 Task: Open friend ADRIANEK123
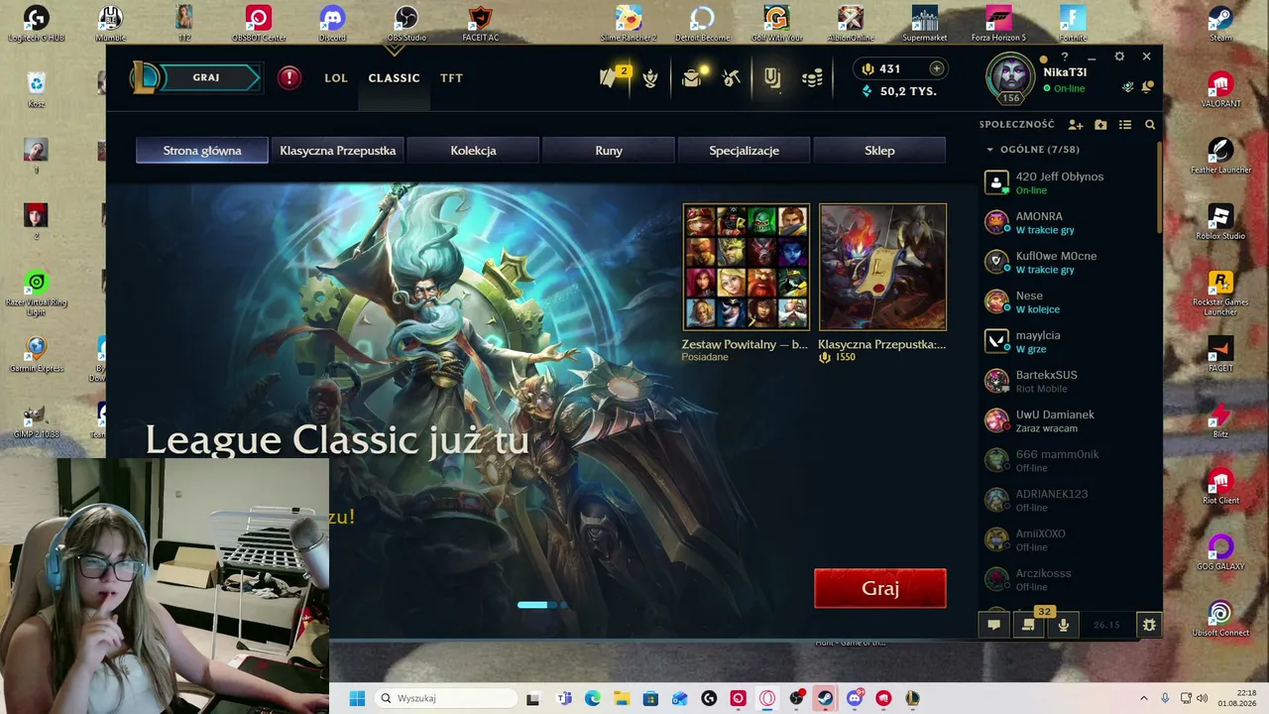(1069, 500)
